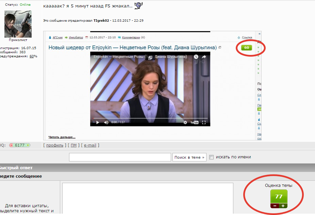Screen dimensions: 315x215
Task: Click the pop-out icon in the video title
Action: 150,58
